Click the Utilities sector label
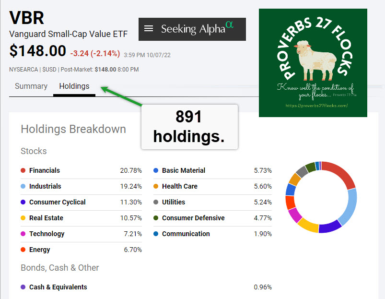The width and height of the screenshot is (385, 299). pos(173,202)
